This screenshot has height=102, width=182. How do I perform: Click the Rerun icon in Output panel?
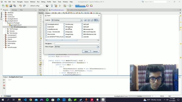pyautogui.click(x=4, y=80)
